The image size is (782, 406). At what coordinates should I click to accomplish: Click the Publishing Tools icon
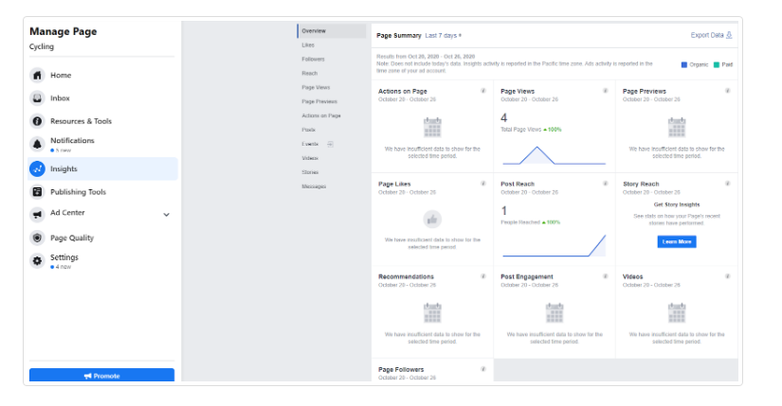pos(37,192)
